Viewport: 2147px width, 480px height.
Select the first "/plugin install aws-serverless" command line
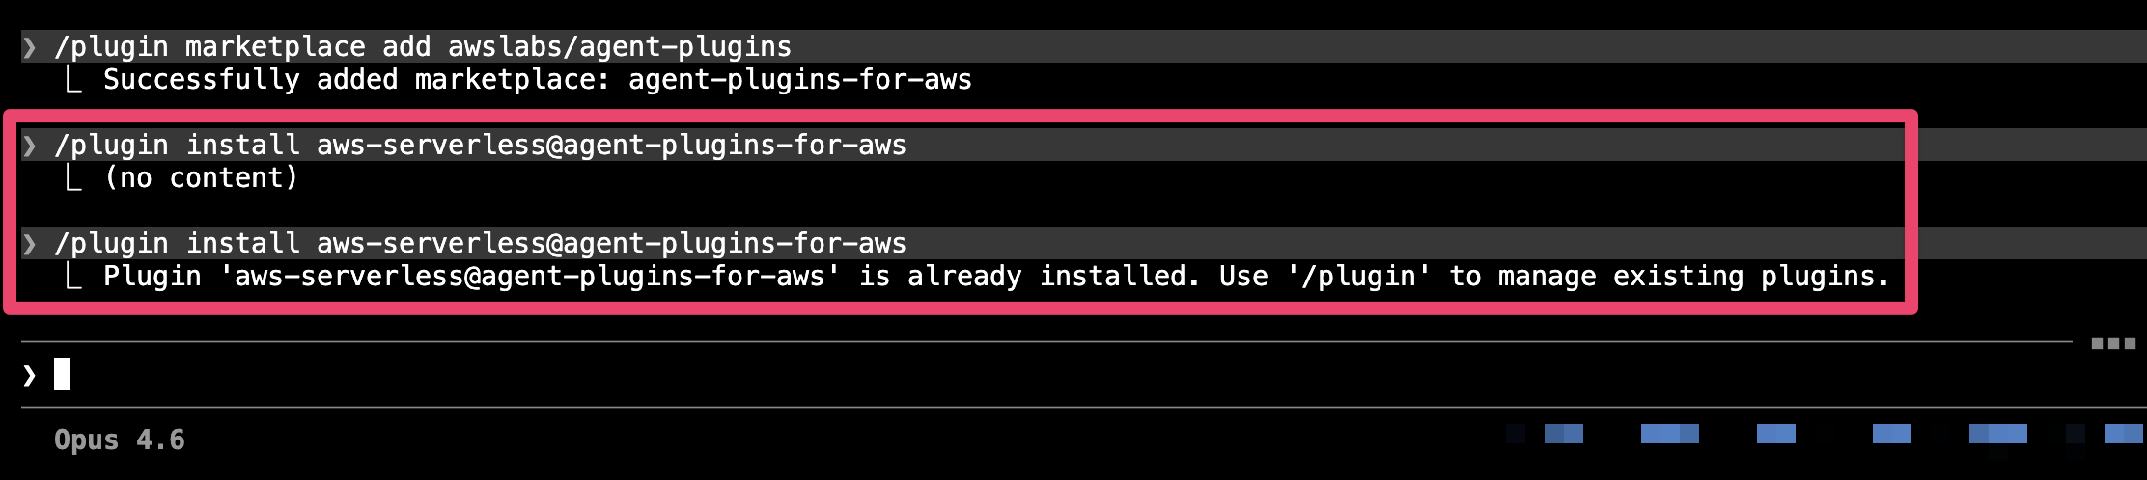point(480,146)
